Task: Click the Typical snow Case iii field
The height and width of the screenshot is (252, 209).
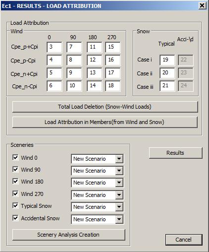Action: tap(167, 86)
